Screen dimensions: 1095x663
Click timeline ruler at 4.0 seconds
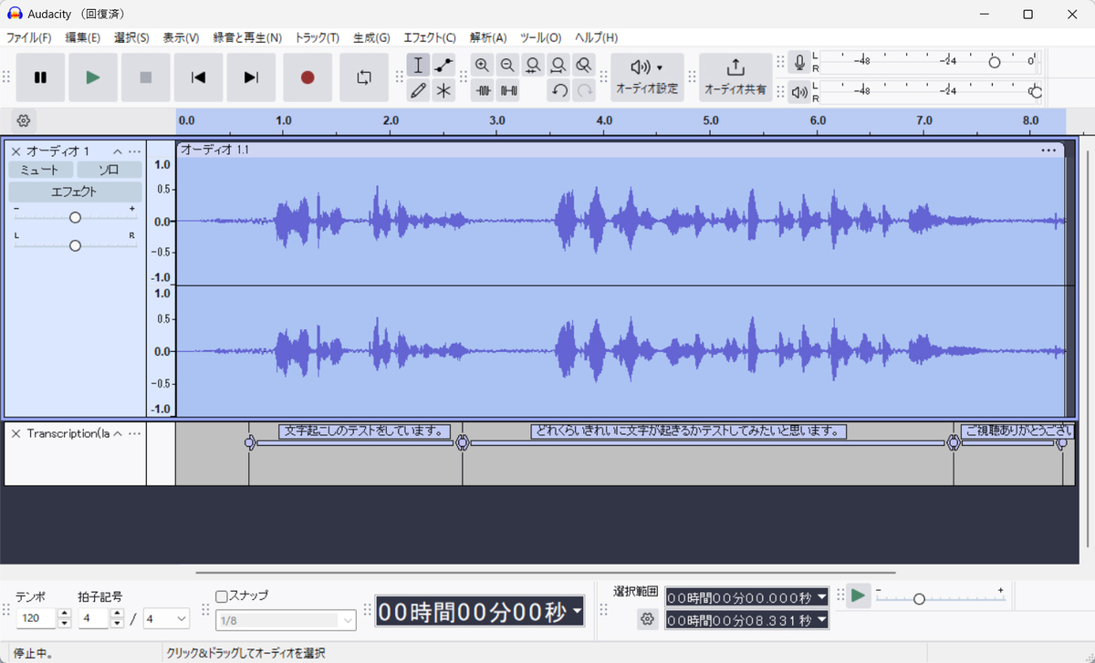point(604,121)
